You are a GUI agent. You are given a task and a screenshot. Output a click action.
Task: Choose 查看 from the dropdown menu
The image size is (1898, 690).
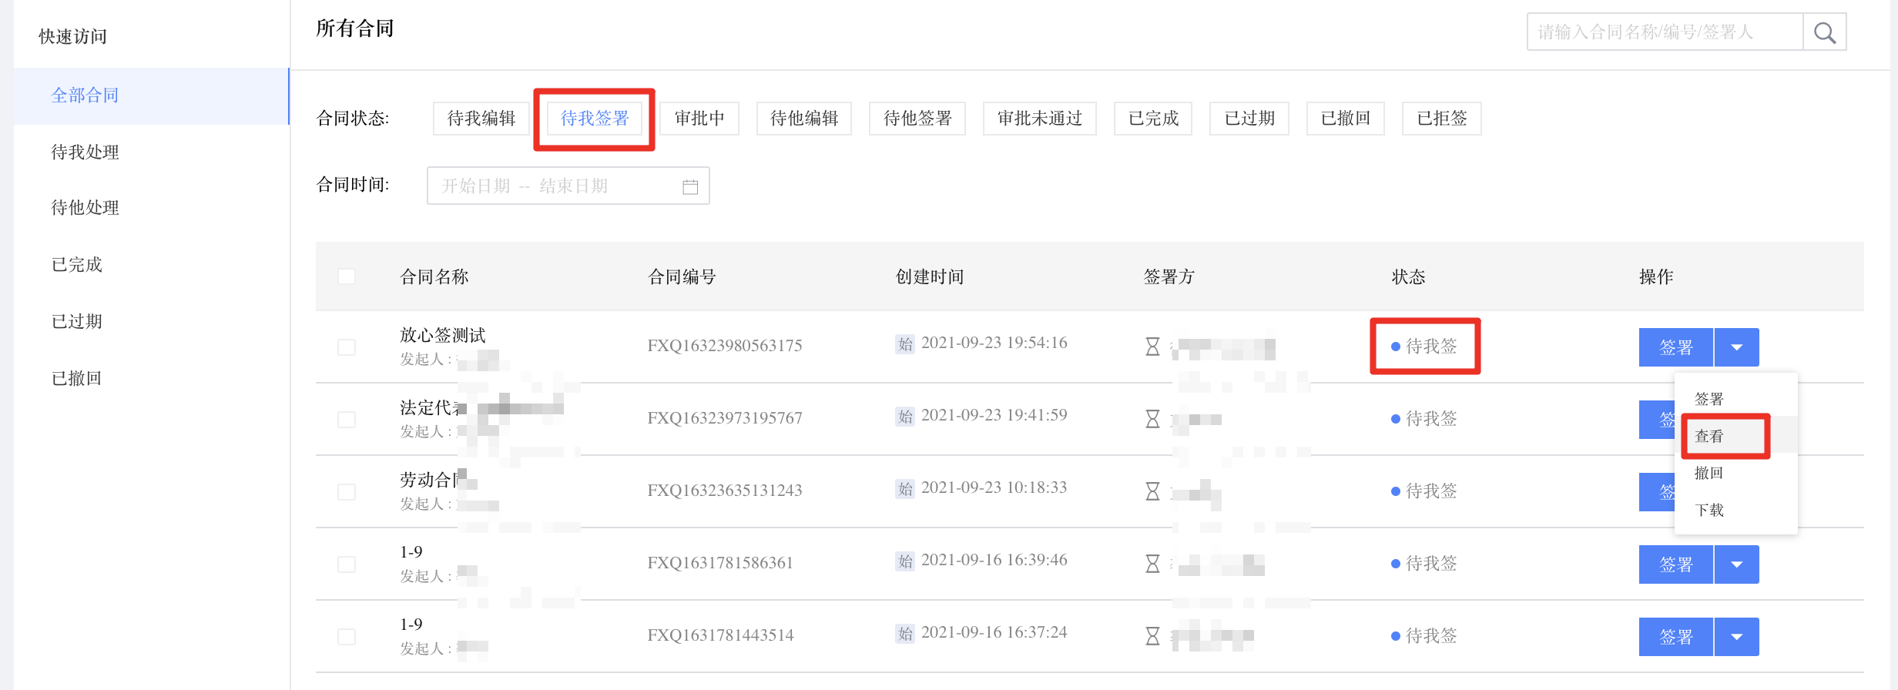point(1736,436)
